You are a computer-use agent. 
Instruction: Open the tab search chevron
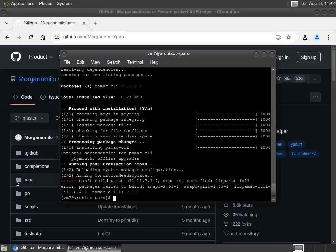(x=7, y=23)
